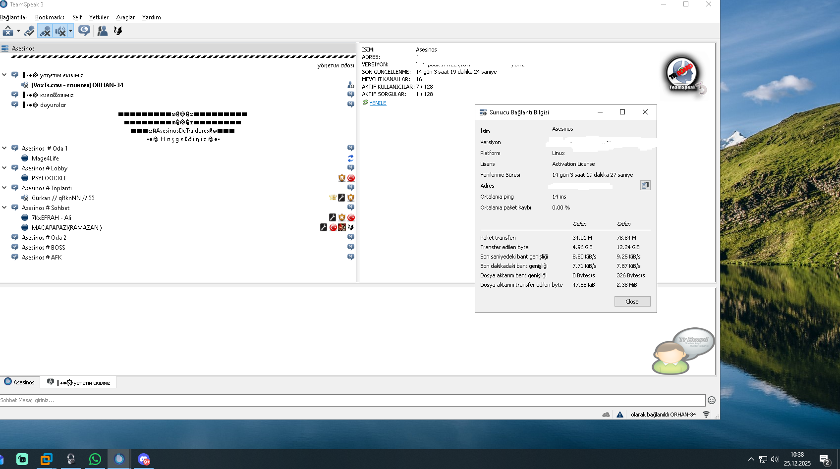Click Close in the Sunucu Bağlantı Bilgisi dialog
The image size is (840, 469).
click(x=632, y=302)
